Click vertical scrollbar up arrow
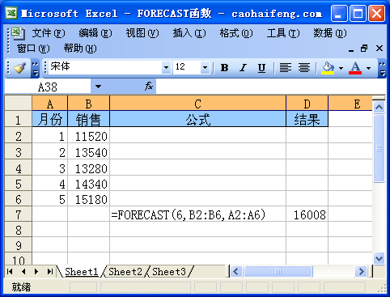This screenshot has width=390, height=297. tap(379, 107)
